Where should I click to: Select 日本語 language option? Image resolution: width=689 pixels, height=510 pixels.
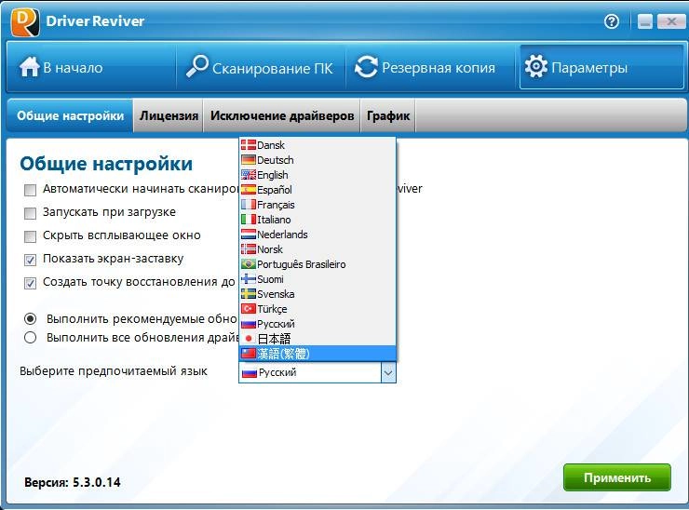[317, 338]
